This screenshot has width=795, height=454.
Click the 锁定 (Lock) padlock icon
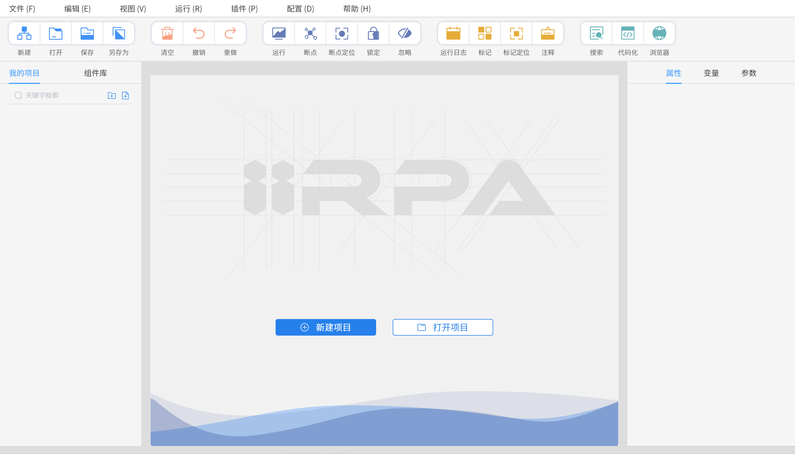point(374,33)
